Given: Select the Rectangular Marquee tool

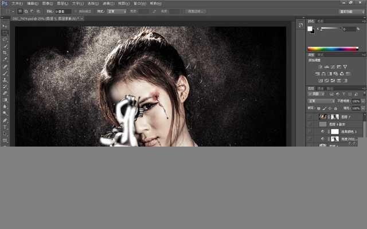Looking at the screenshot, I should [x=5, y=33].
